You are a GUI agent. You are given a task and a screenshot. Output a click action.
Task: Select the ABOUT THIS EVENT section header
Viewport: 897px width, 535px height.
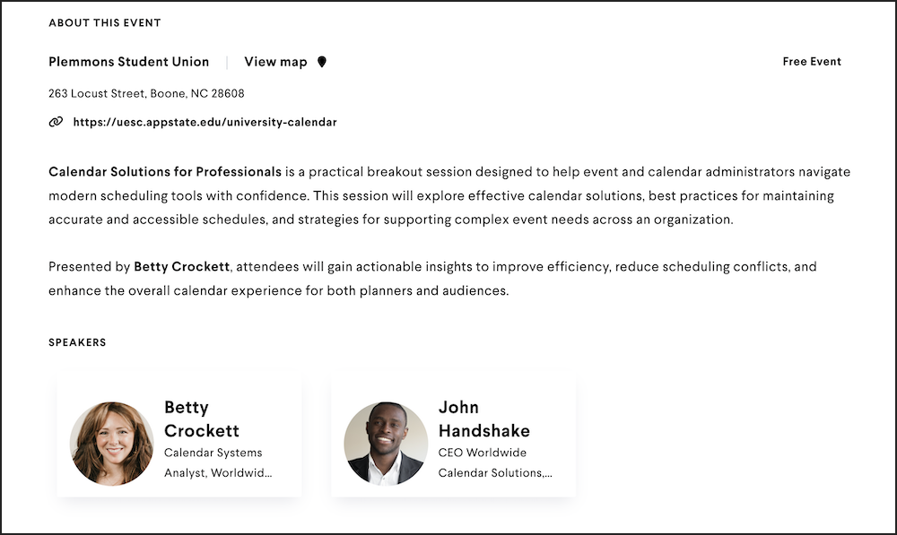(105, 22)
